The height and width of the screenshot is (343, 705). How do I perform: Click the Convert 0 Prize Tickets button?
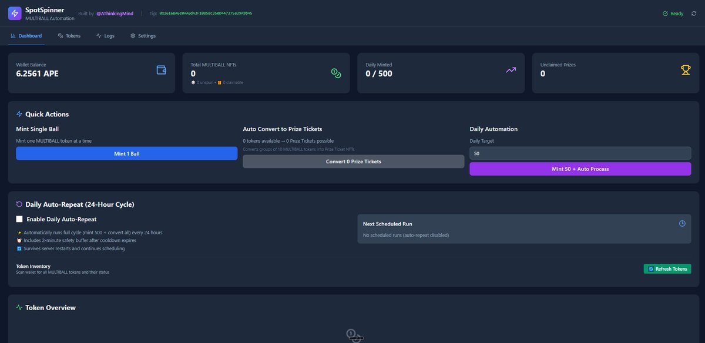[354, 162]
